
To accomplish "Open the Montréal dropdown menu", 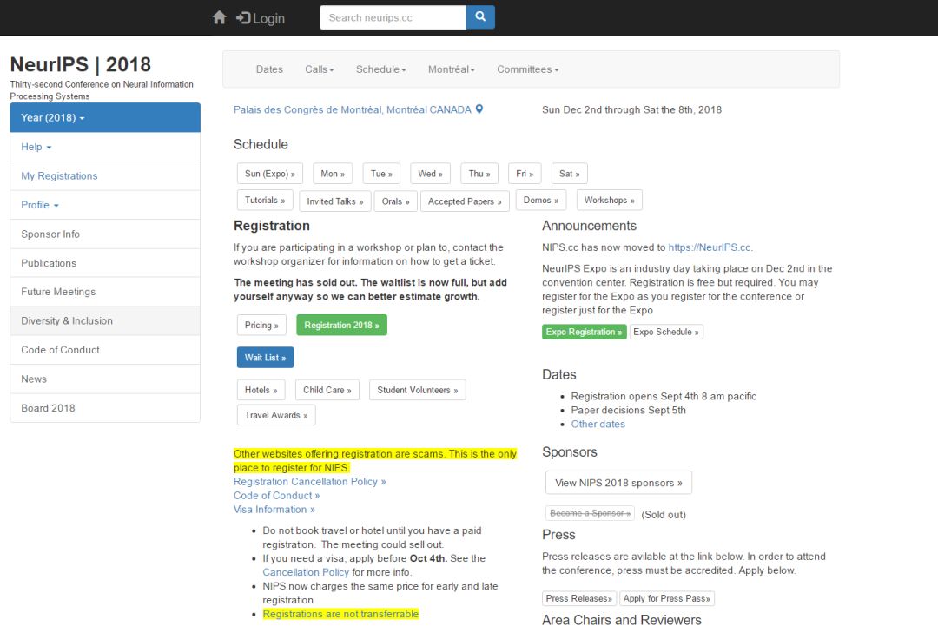I will [452, 69].
